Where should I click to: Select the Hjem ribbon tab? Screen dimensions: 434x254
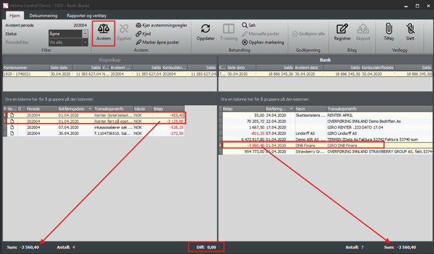[x=16, y=14]
